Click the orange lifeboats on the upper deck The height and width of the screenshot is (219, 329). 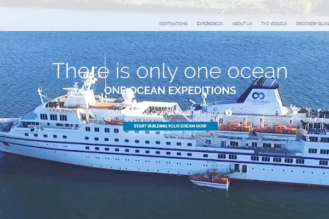pos(257,128)
